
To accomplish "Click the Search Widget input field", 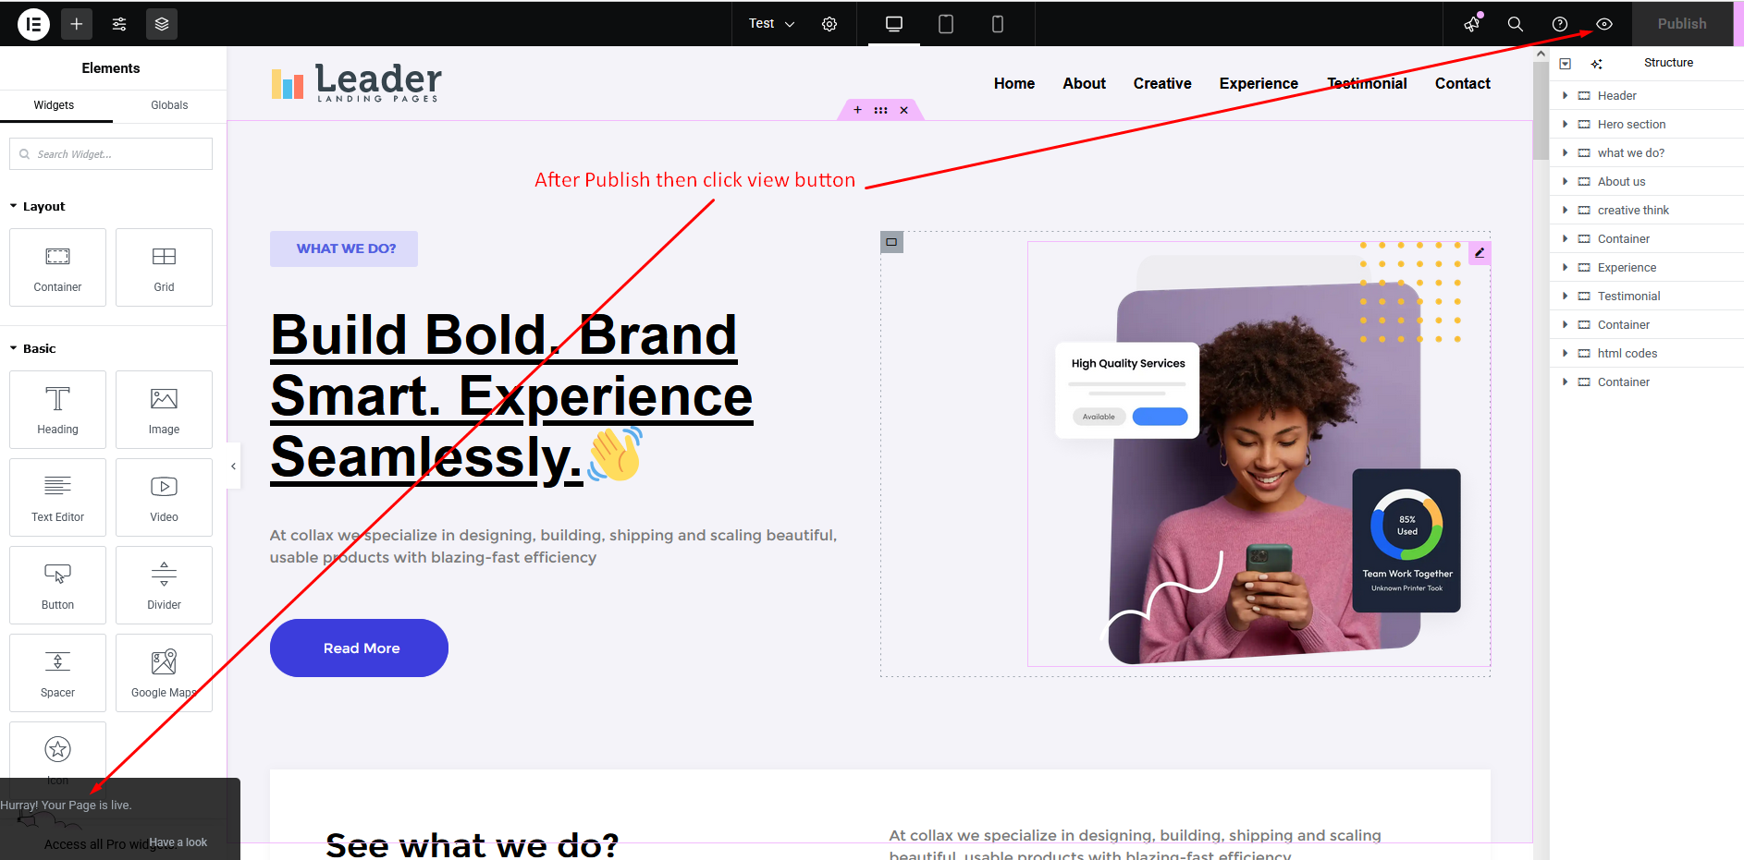I will [111, 154].
